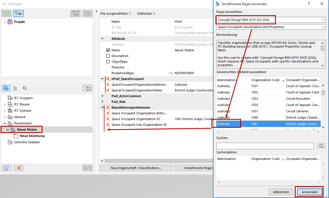Check the ObjectType attribute checkbox

click(108, 62)
